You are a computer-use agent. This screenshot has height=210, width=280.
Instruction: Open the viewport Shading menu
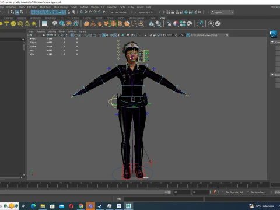click(41, 32)
